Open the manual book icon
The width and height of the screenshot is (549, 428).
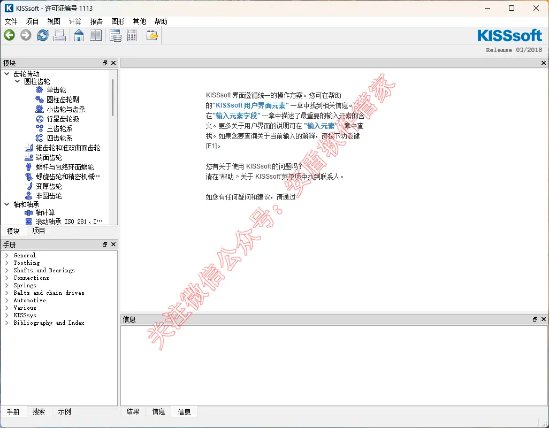(96, 35)
